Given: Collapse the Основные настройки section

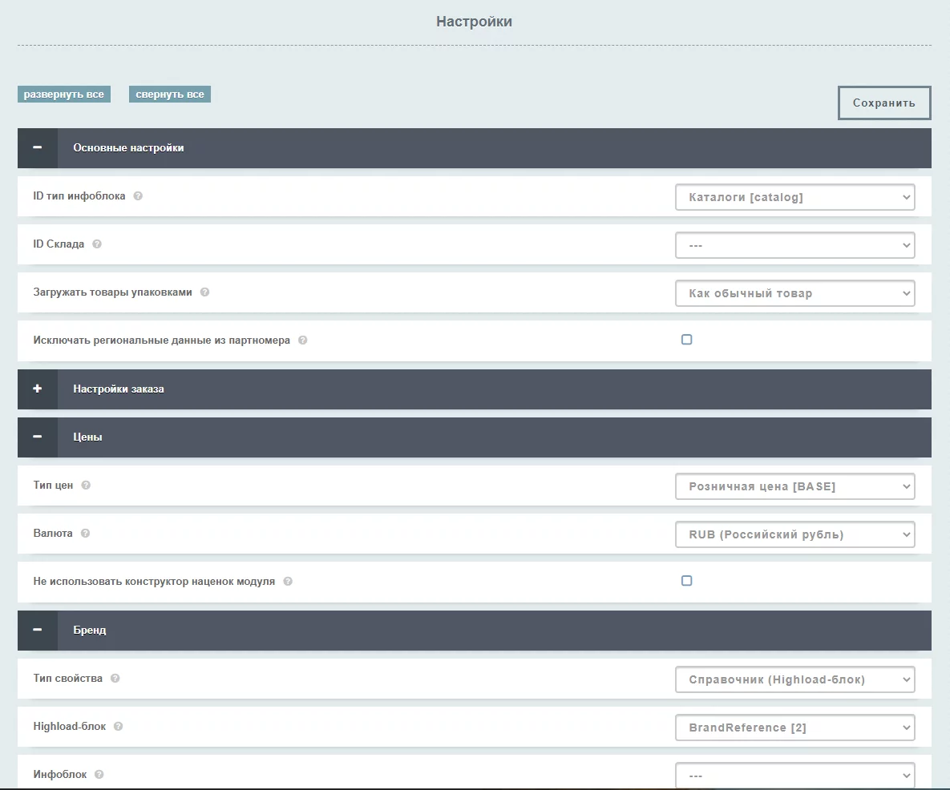Looking at the screenshot, I should click(x=38, y=148).
